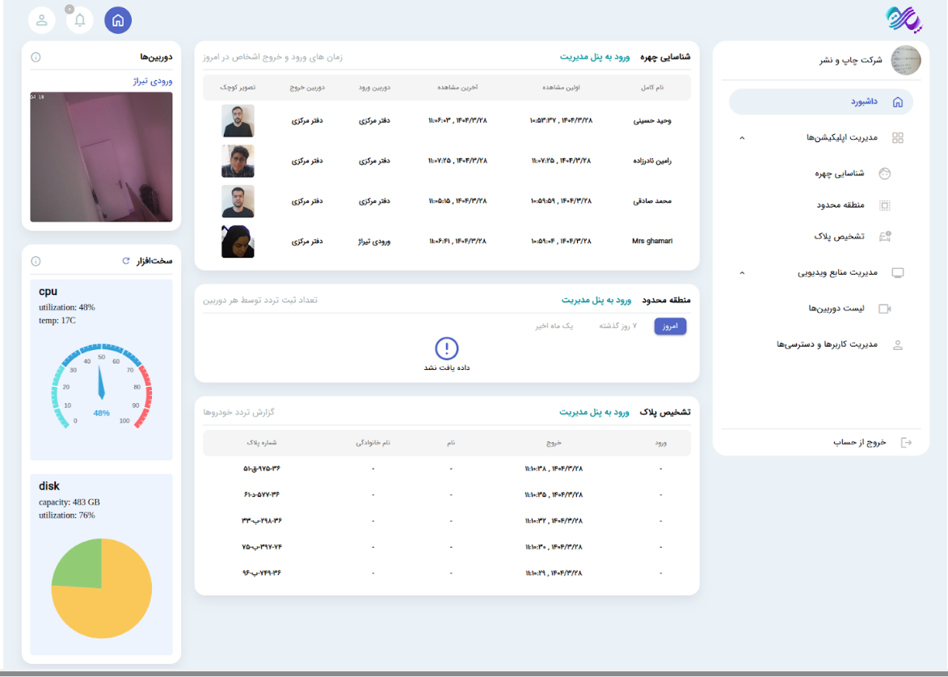
Task: Open تشخیص پلاک in the sidebar
Action: pyautogui.click(x=839, y=237)
